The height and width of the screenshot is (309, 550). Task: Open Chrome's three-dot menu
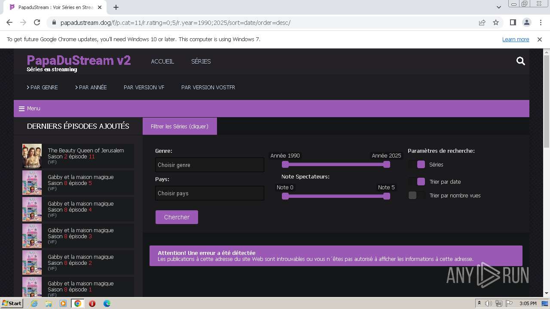pyautogui.click(x=540, y=22)
